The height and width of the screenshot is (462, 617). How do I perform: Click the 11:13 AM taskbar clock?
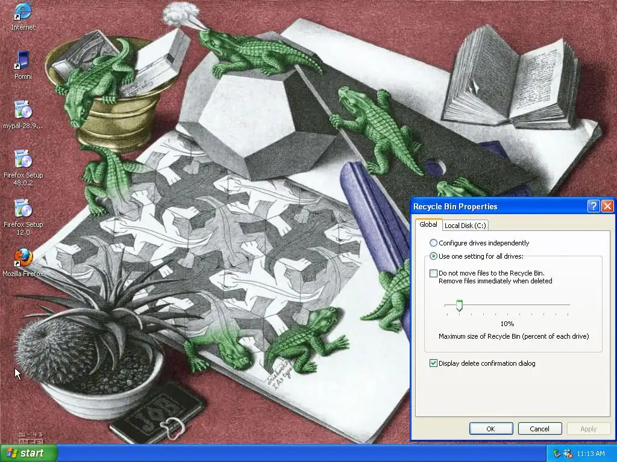point(590,454)
